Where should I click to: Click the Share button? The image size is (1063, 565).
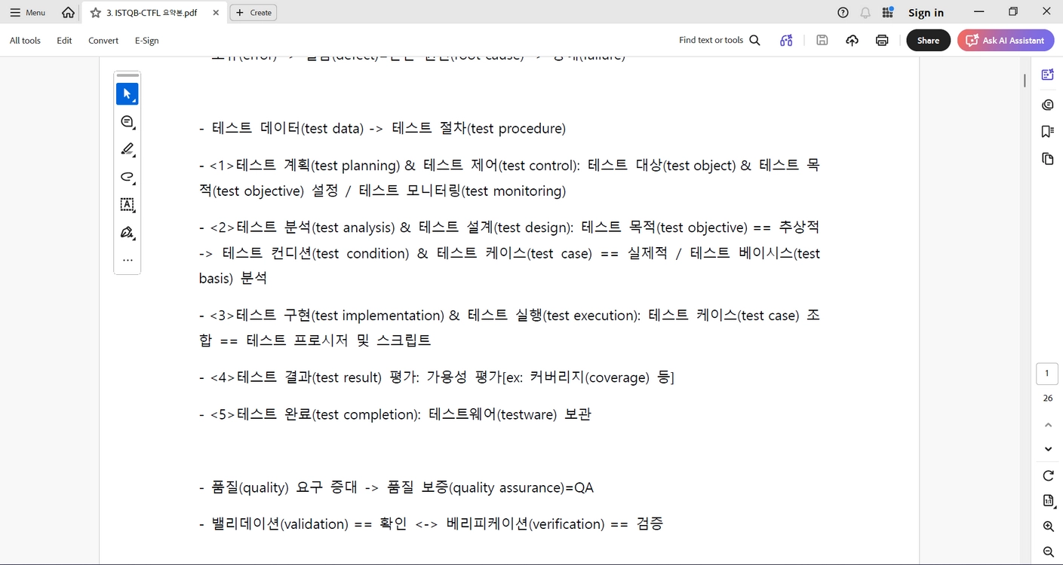tap(928, 41)
